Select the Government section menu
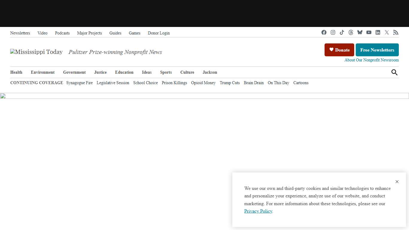 [x=74, y=72]
